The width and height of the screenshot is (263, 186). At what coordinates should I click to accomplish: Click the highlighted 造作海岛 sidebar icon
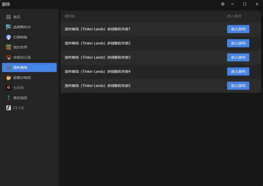pos(9,67)
